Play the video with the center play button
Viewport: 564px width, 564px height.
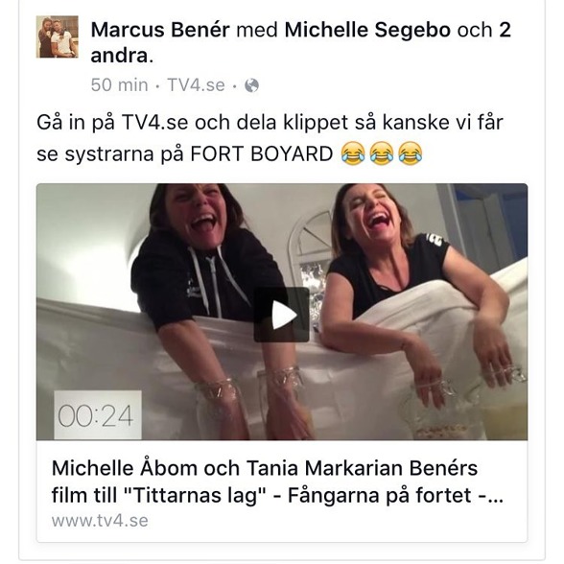click(x=282, y=315)
